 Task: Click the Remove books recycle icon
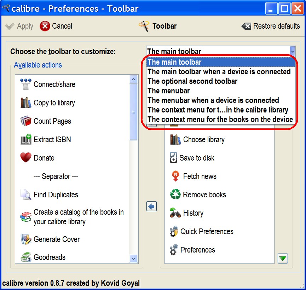[x=175, y=195]
